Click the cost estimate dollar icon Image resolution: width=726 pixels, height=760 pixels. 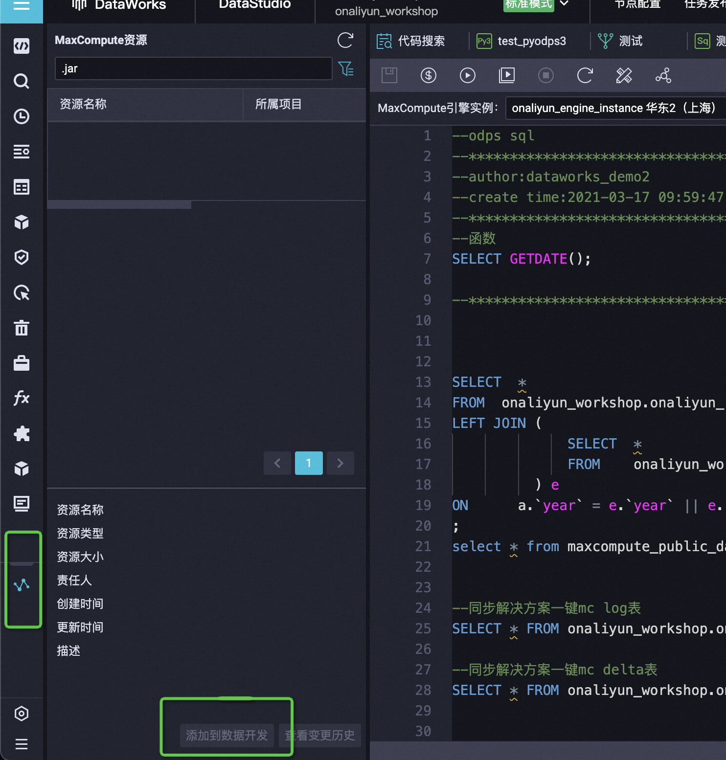pyautogui.click(x=429, y=75)
